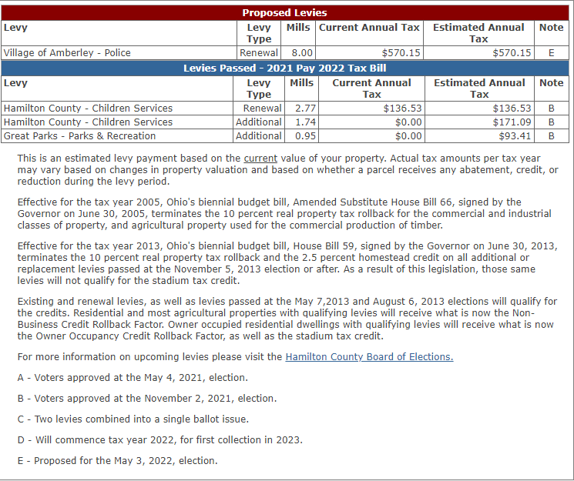Open the Hamilton County Board of Elections link
This screenshot has height=481, width=574.
point(369,356)
